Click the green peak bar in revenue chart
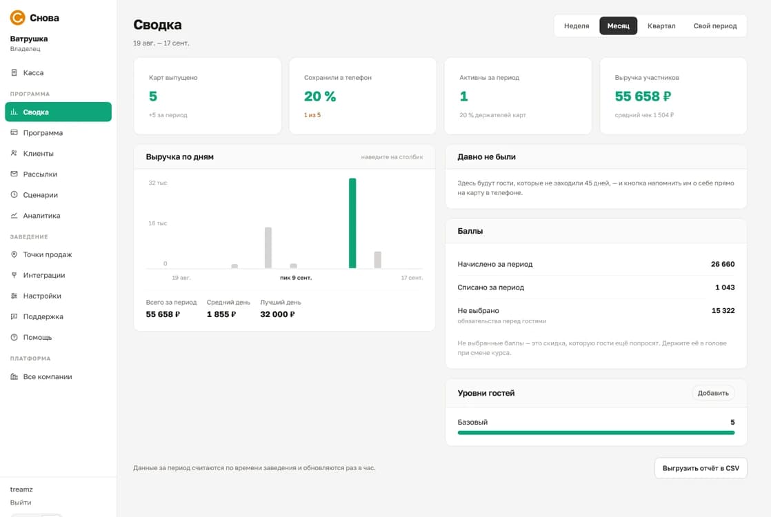Screen dimensions: 771x517 (352, 223)
